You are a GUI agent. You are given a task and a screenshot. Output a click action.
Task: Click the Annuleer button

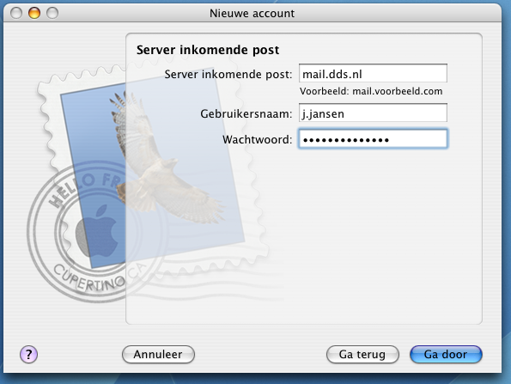tap(158, 354)
